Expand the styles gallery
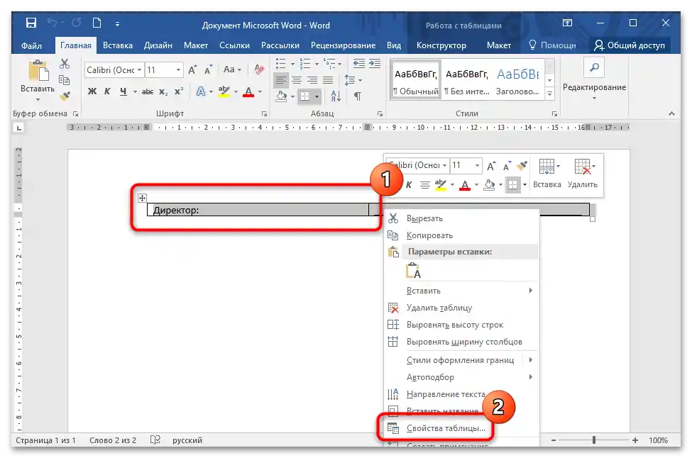 pos(550,93)
